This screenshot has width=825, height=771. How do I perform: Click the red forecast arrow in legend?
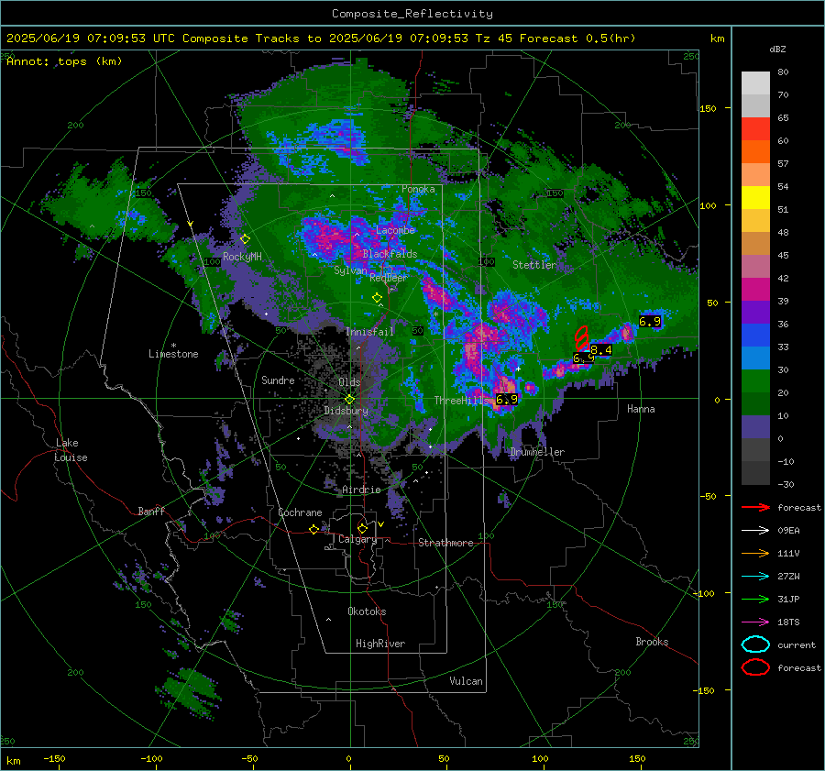coord(755,507)
